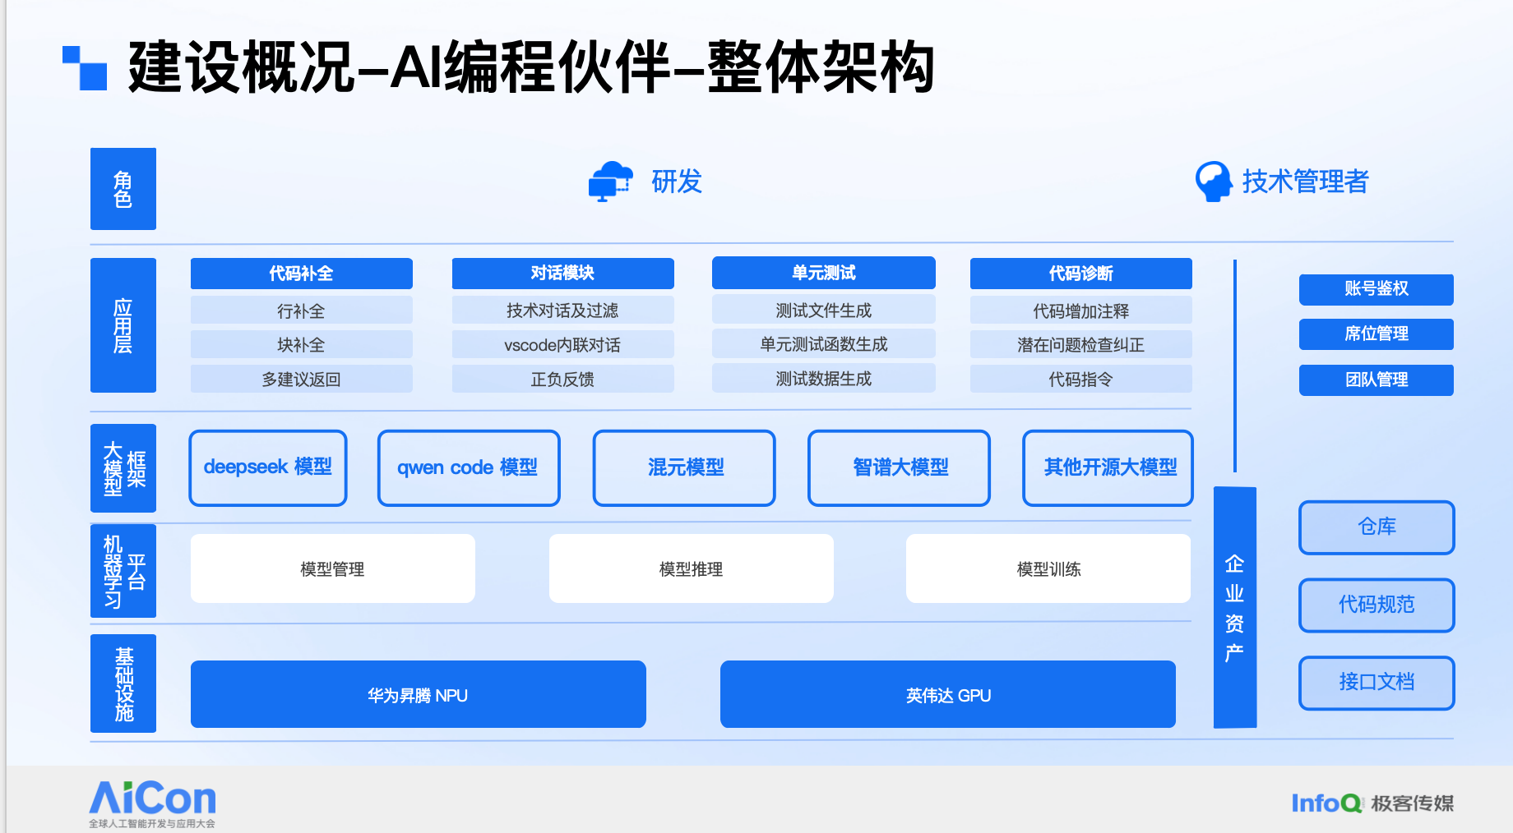Click the 接口文档 box
This screenshot has width=1513, height=833.
point(1377,683)
